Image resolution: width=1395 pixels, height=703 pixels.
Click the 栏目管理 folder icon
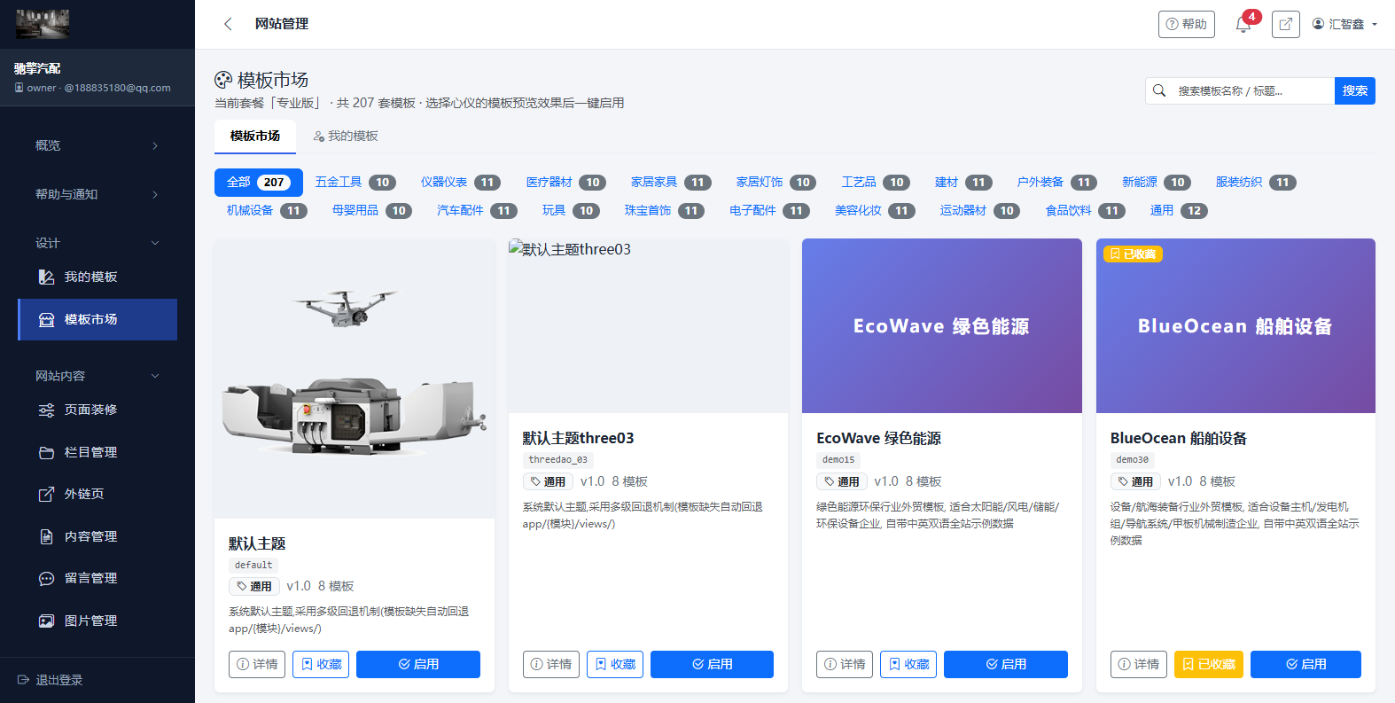pyautogui.click(x=46, y=452)
